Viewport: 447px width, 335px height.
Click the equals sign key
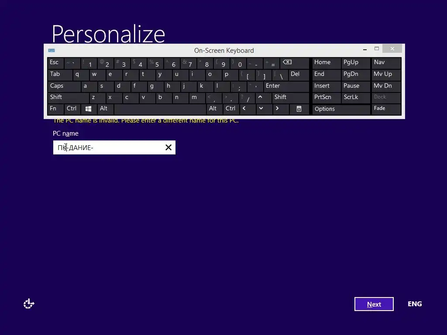272,63
